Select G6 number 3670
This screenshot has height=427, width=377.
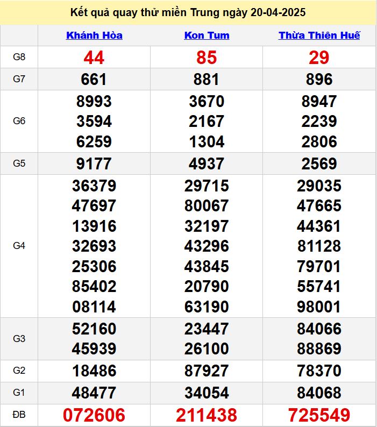pos(207,102)
